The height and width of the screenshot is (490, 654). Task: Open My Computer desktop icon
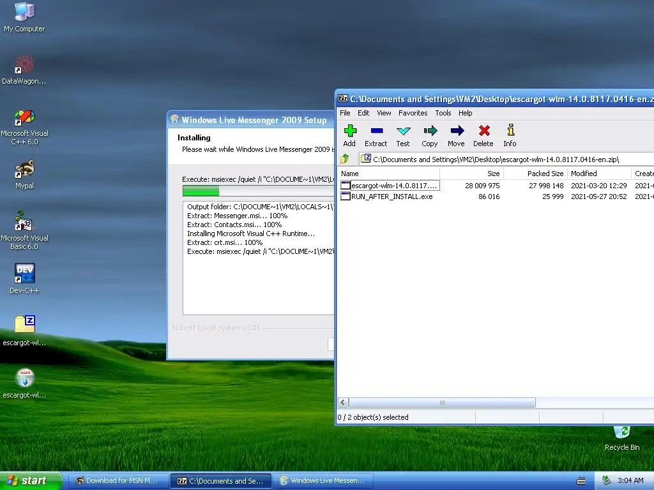[24, 11]
